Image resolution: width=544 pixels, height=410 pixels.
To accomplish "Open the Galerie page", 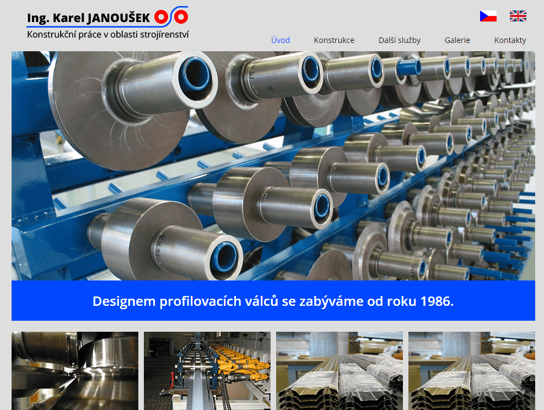I will (457, 40).
